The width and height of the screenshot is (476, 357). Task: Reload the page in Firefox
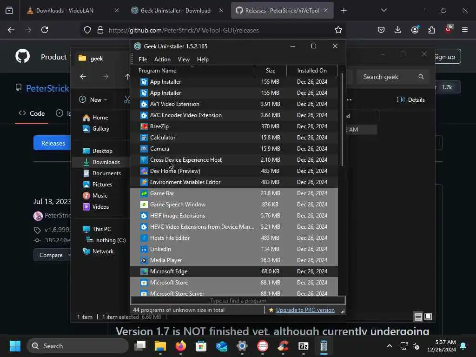tap(45, 30)
